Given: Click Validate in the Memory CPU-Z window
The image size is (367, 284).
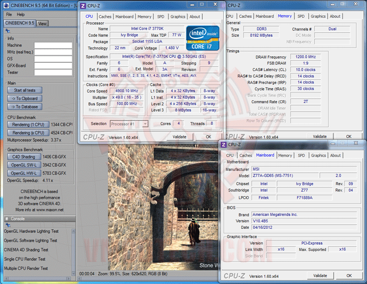Looking at the screenshot, I should (320, 136).
